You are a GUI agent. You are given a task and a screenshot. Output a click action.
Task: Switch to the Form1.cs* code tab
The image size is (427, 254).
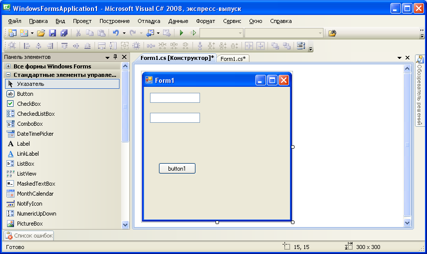(x=233, y=58)
